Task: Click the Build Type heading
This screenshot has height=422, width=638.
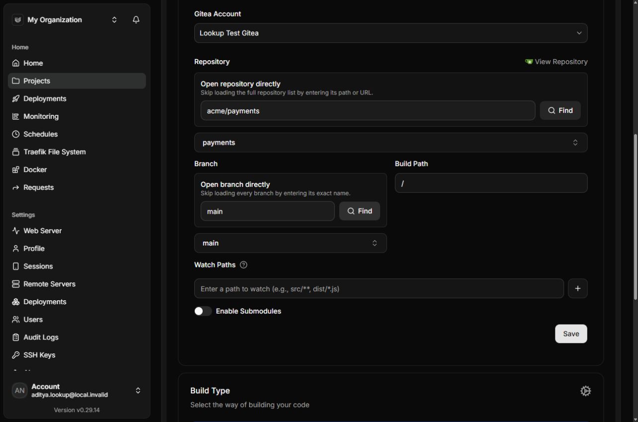Action: point(210,391)
